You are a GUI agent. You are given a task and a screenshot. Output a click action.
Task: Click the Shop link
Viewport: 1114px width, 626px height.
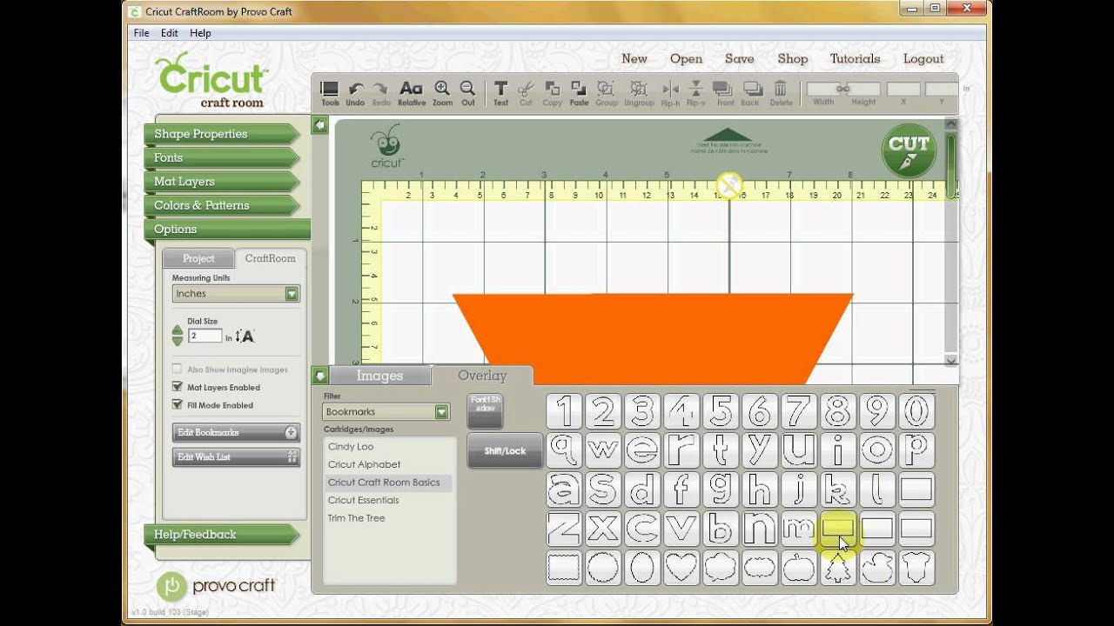[x=793, y=59]
